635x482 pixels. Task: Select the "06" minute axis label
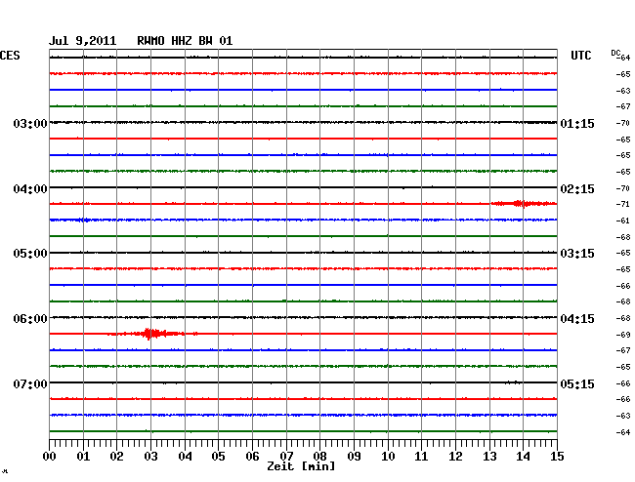(252, 457)
